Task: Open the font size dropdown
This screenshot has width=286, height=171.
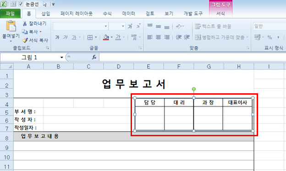Action: 123,27
